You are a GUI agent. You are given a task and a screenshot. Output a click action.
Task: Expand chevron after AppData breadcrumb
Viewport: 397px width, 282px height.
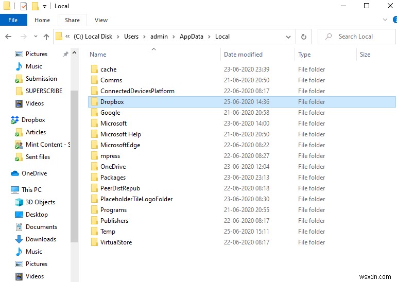[209, 37]
